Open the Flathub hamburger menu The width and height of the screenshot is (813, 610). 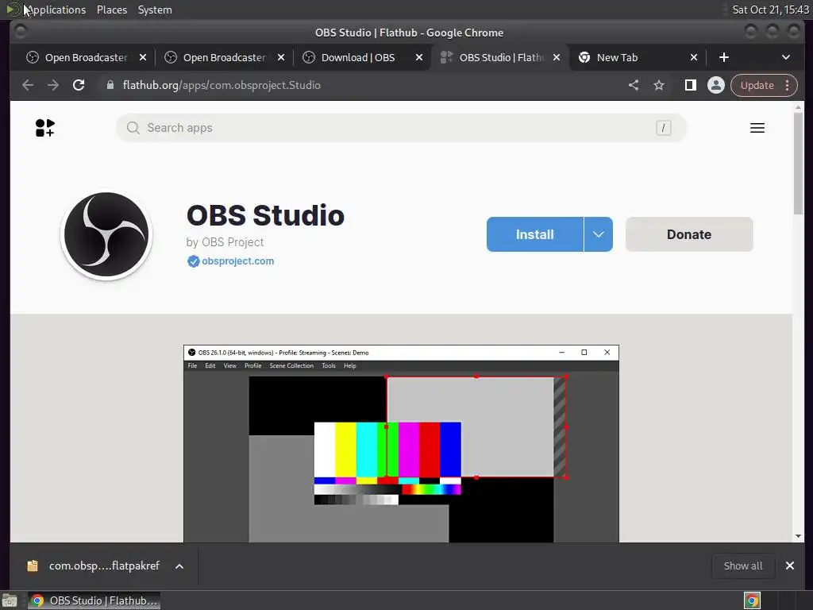pos(757,128)
